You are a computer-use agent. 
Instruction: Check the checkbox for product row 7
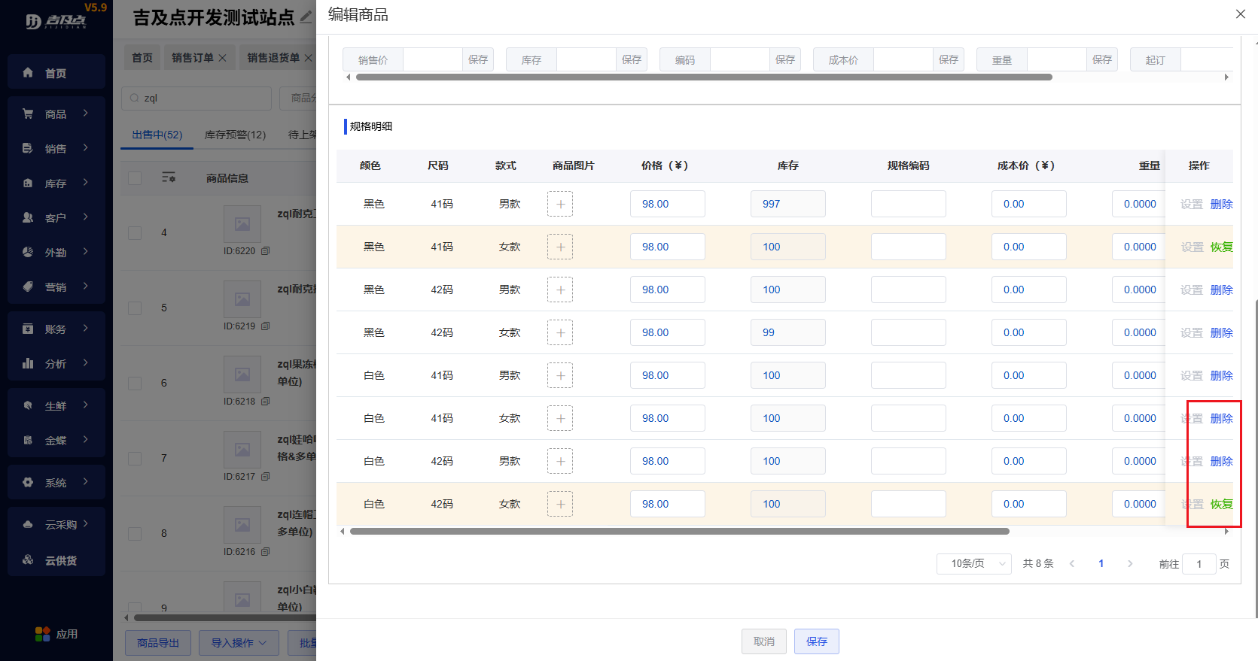[135, 459]
